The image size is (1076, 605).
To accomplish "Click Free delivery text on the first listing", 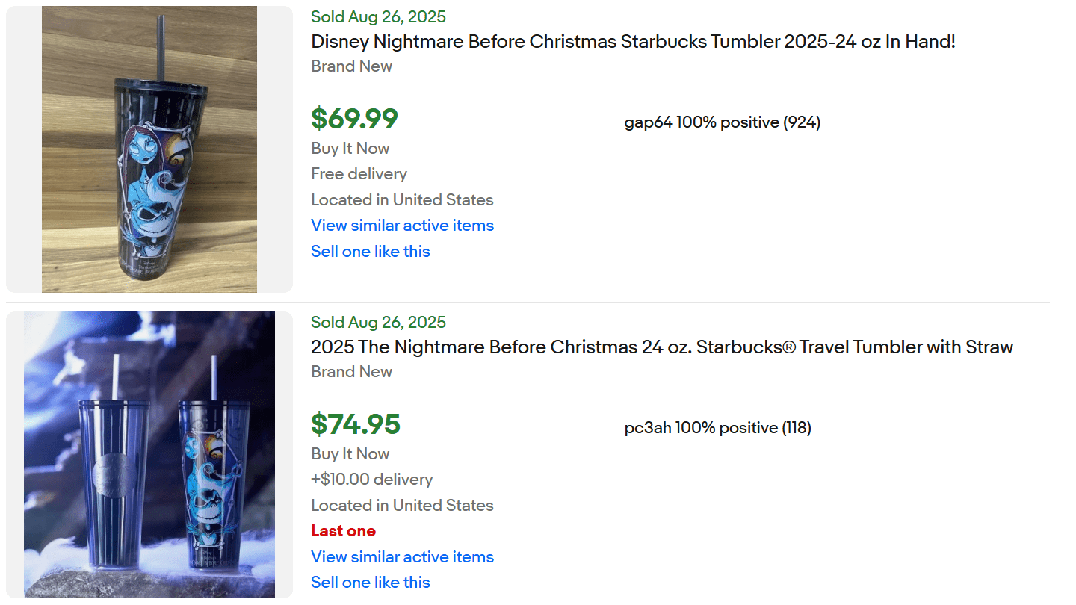I will [358, 173].
